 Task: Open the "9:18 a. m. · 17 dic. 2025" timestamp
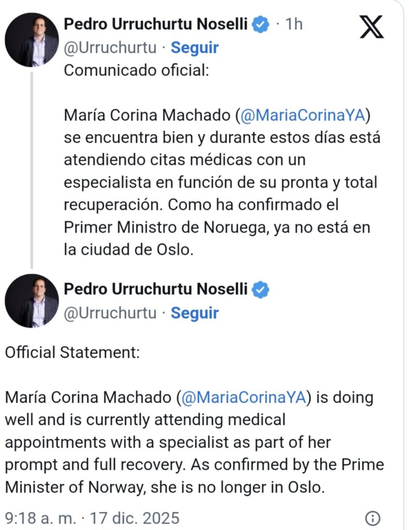92,518
